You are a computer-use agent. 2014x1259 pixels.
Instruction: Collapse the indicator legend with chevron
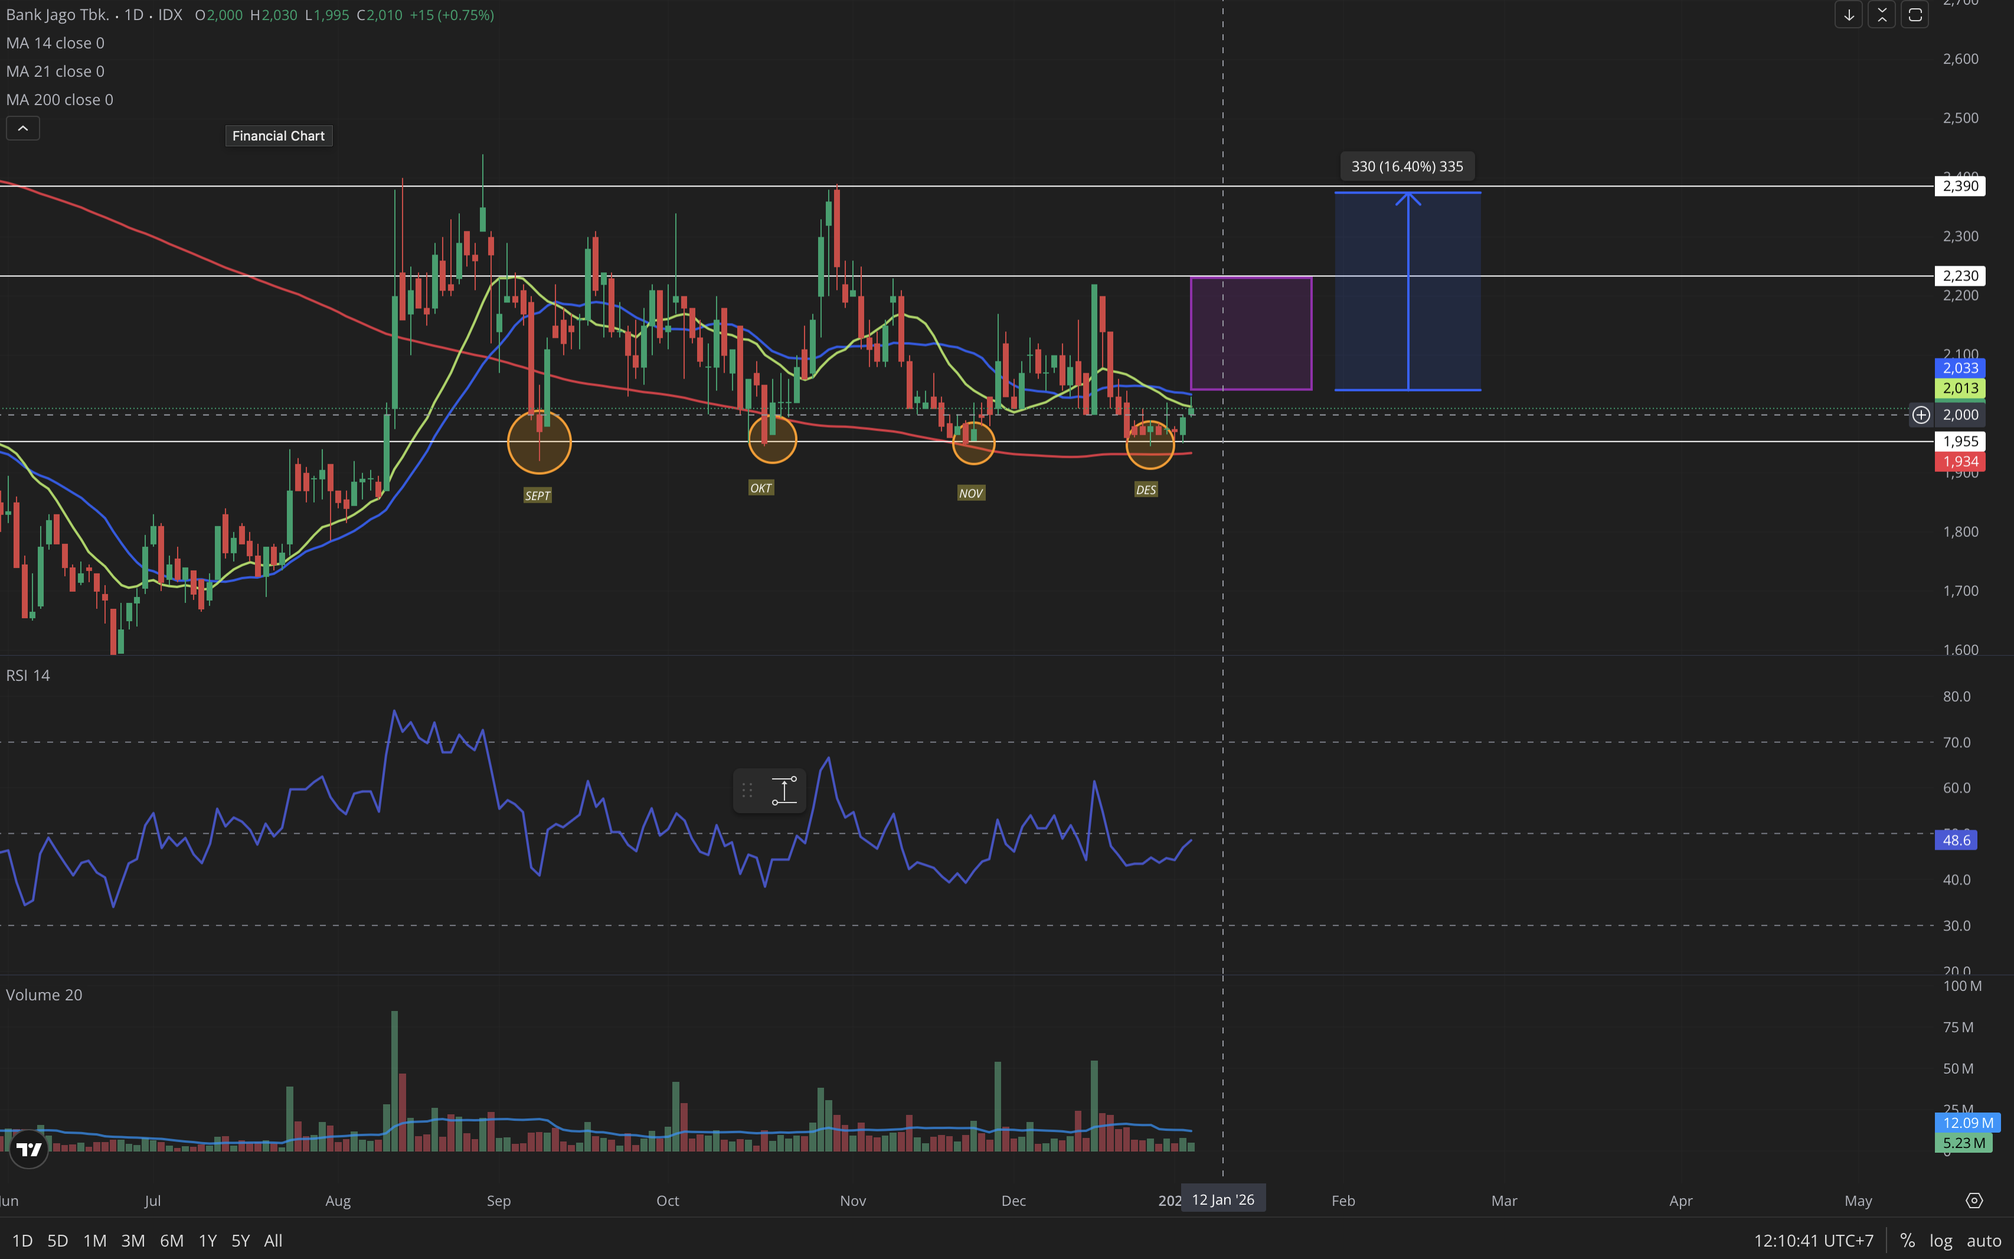[x=22, y=128]
